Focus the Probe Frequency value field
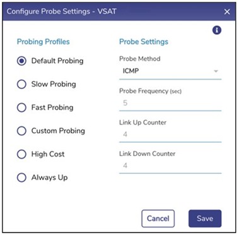Viewport: 239px width, 235px height. coord(170,103)
